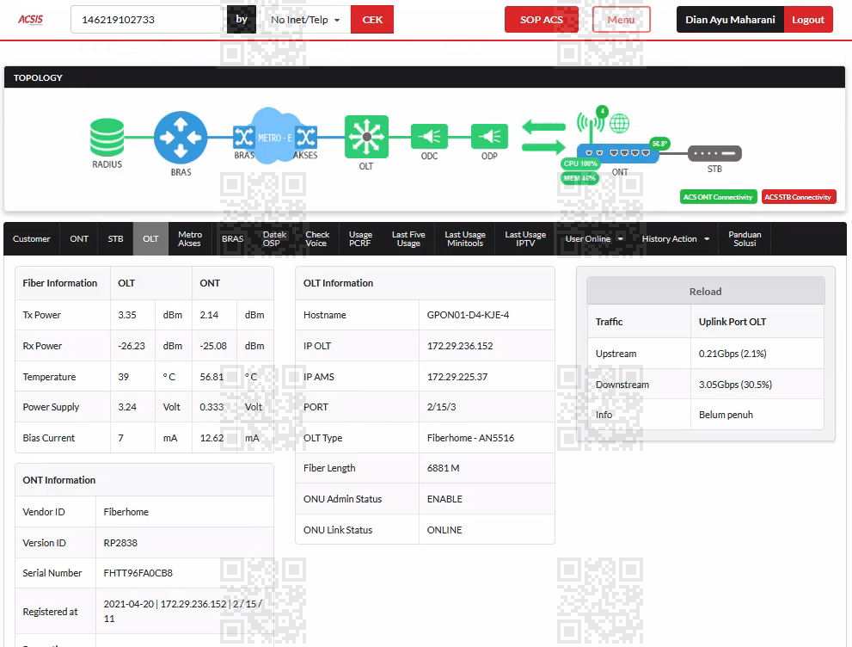
Task: Open the BRAS tab
Action: 233,238
